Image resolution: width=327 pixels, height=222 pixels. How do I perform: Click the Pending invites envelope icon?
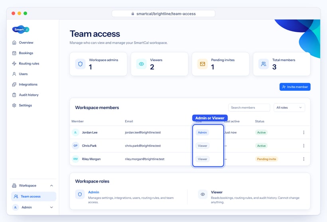[203, 64]
